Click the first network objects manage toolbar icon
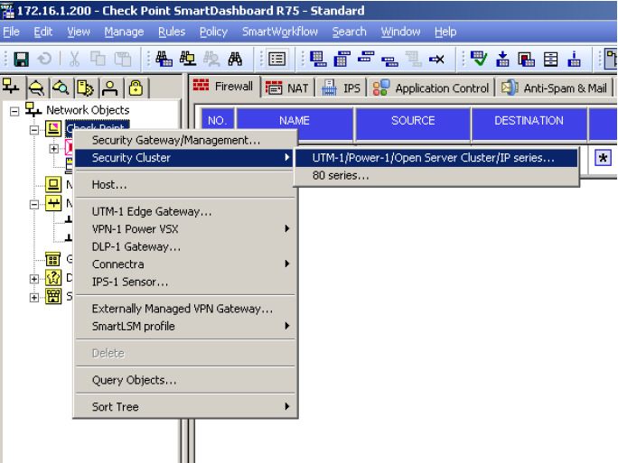 click(x=164, y=60)
